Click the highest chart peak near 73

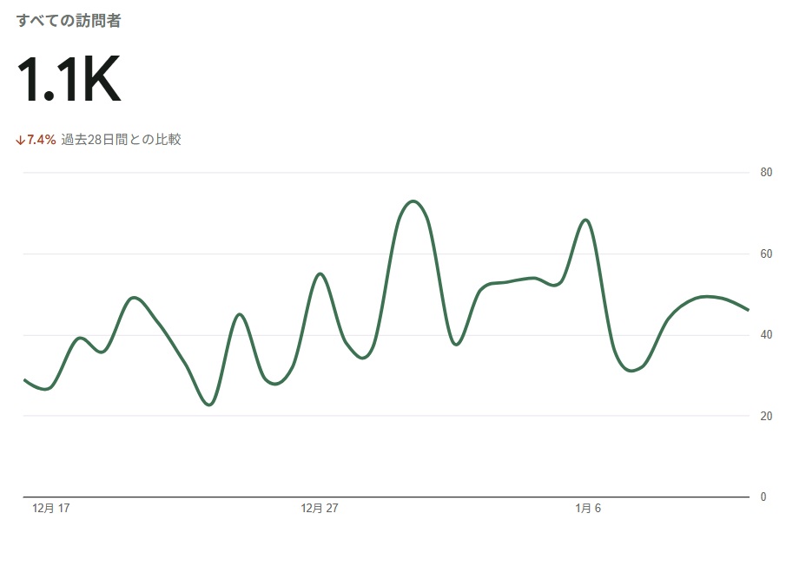point(413,201)
